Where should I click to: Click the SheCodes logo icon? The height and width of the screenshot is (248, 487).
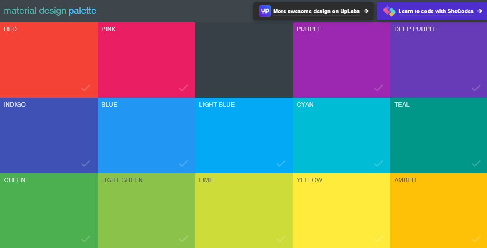pos(389,11)
